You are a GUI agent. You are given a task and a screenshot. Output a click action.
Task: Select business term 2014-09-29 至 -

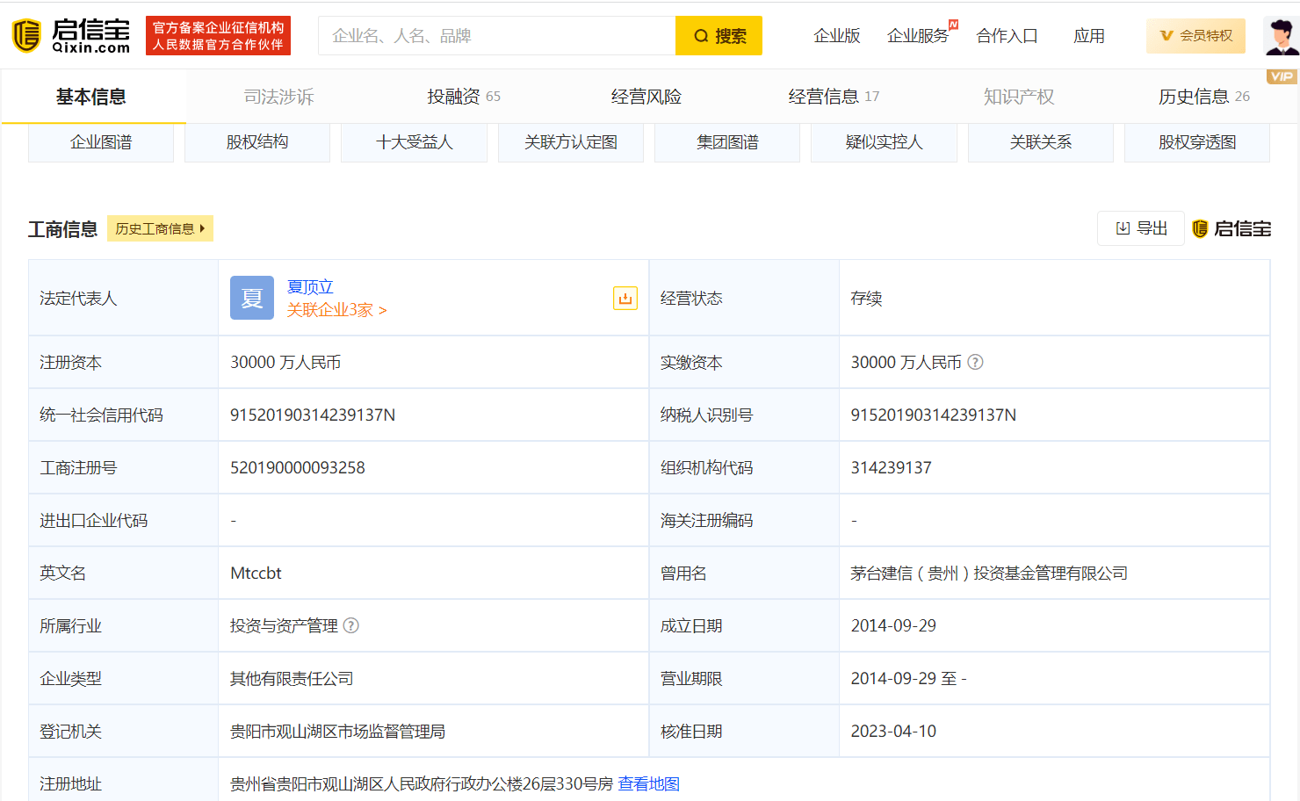point(908,678)
